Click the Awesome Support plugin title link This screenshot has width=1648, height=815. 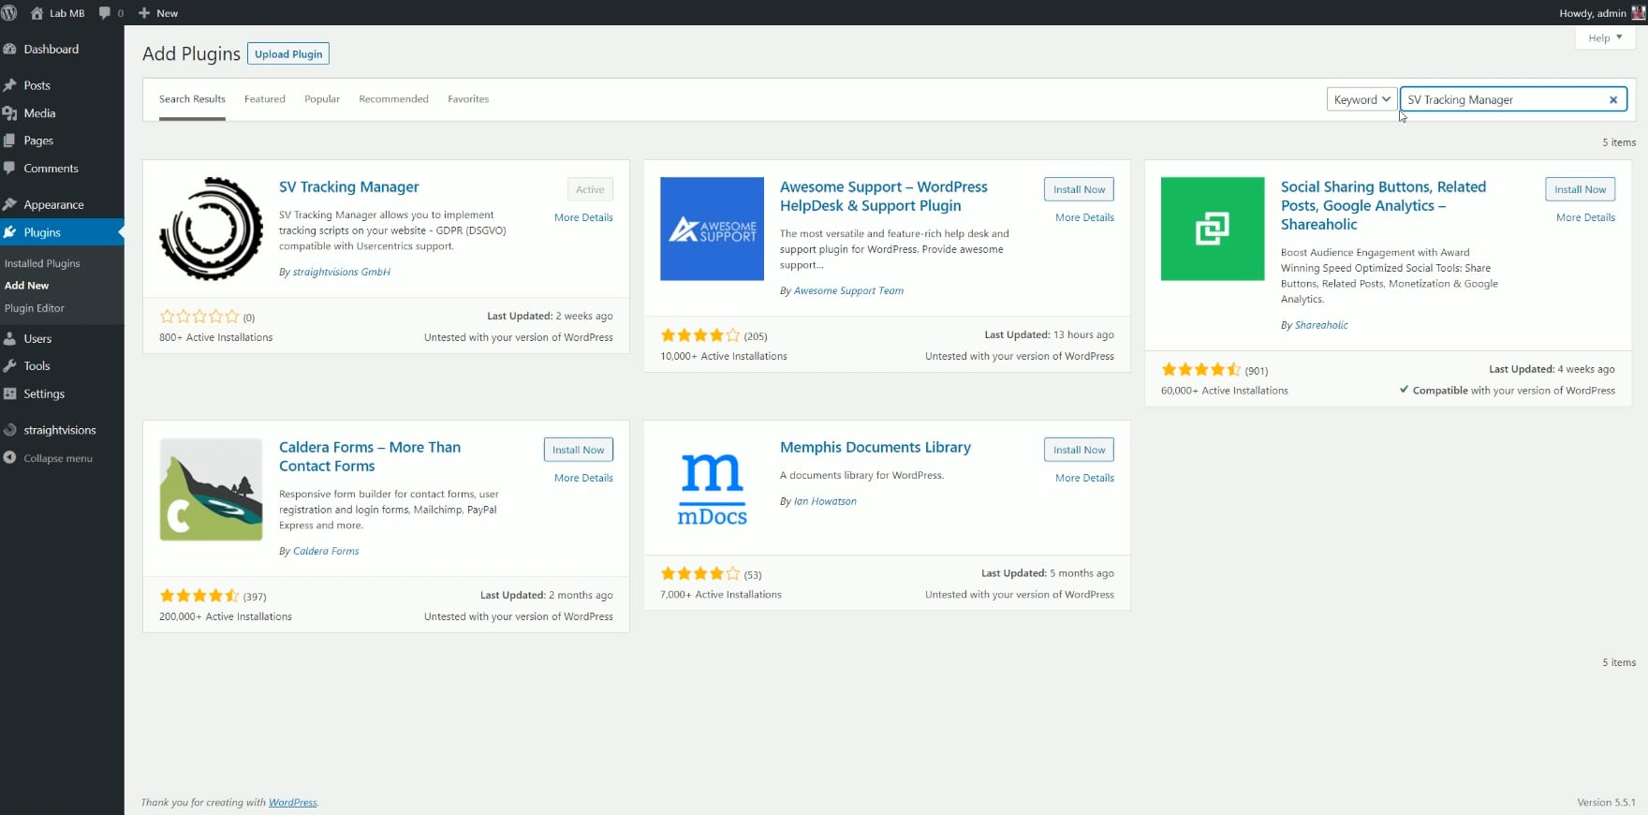coord(883,197)
